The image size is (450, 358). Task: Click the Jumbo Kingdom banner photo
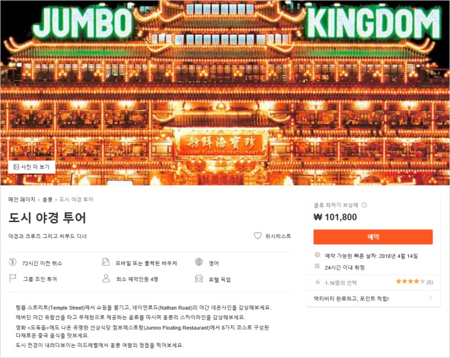coord(225,93)
